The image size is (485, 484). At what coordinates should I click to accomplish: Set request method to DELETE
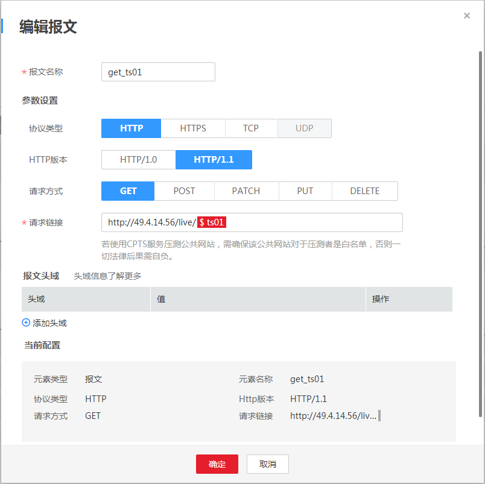(x=365, y=191)
